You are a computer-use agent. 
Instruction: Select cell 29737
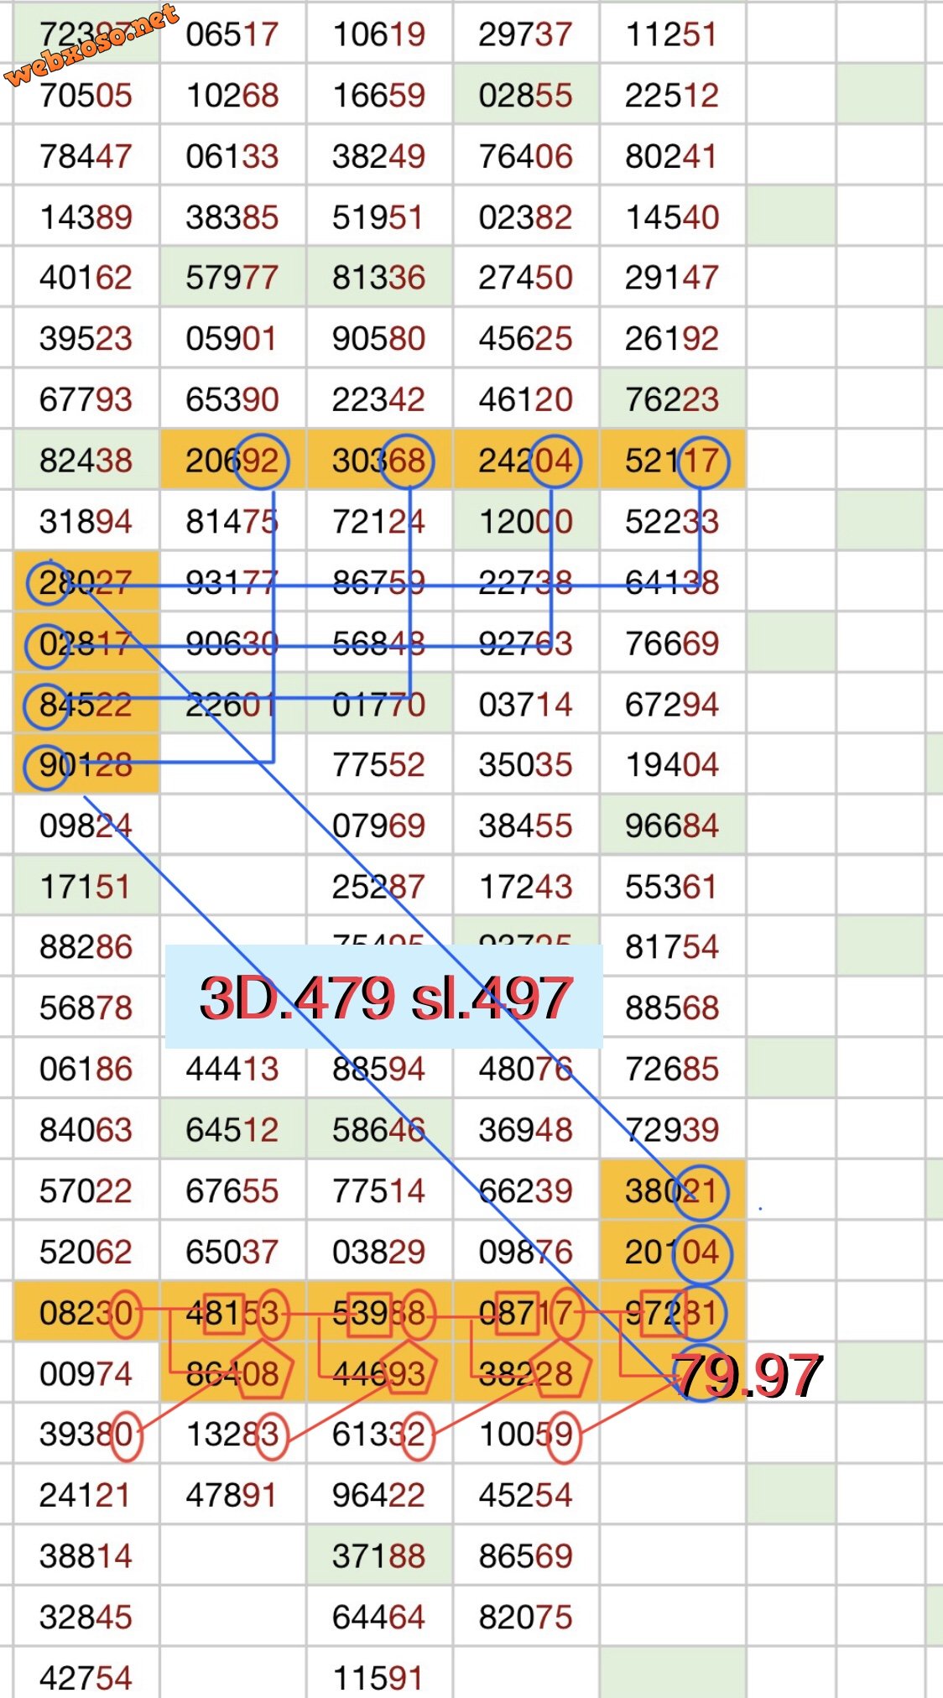tap(526, 34)
